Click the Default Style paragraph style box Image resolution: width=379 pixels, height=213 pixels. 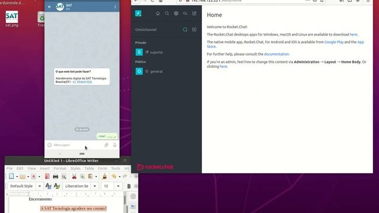point(22,186)
